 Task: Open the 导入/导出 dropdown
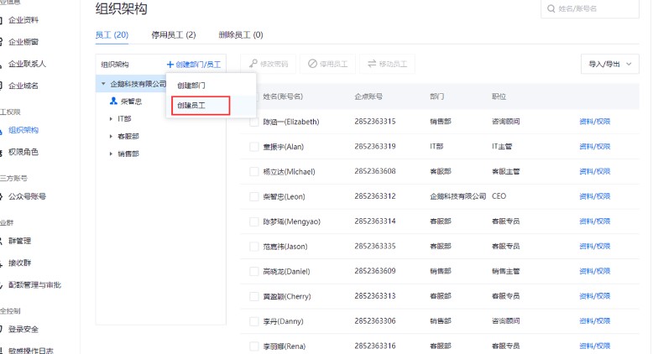pyautogui.click(x=609, y=64)
